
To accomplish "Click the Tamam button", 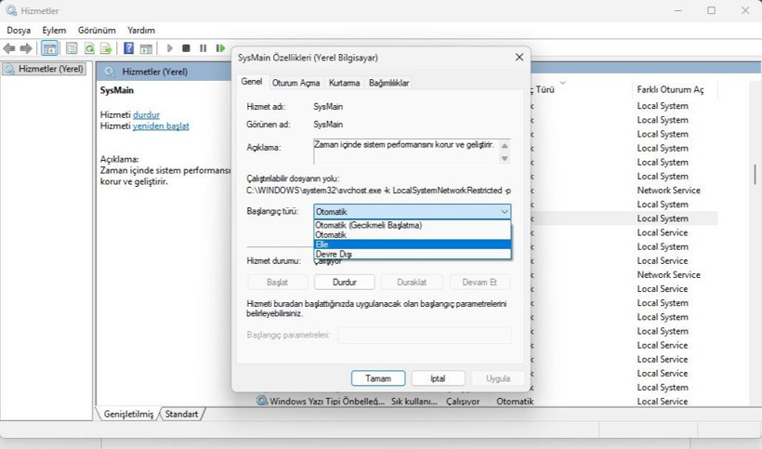I will tap(378, 378).
